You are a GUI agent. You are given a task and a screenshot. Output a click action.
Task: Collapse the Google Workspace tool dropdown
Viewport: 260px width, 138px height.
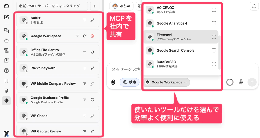(x=166, y=82)
